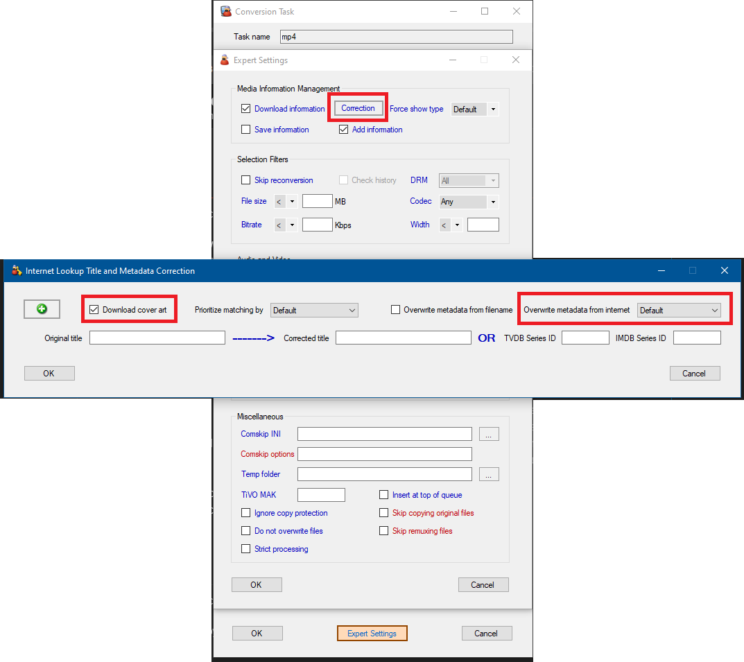Toggle the Download cover art checkbox
Viewport: 744px width, 662px height.
(94, 310)
